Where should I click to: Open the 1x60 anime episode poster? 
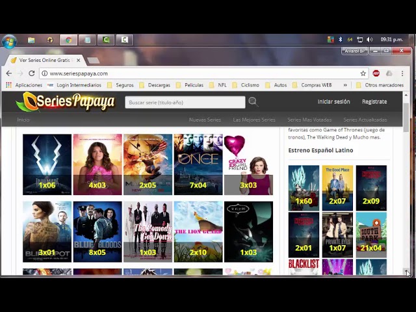point(304,188)
